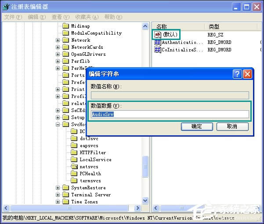
Task: Click the 数值数据 input field
Action: [170, 115]
